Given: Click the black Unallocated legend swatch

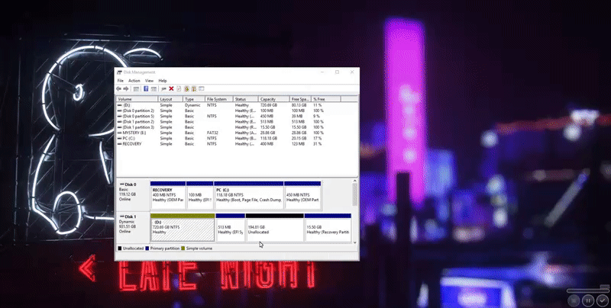Looking at the screenshot, I should [120, 248].
